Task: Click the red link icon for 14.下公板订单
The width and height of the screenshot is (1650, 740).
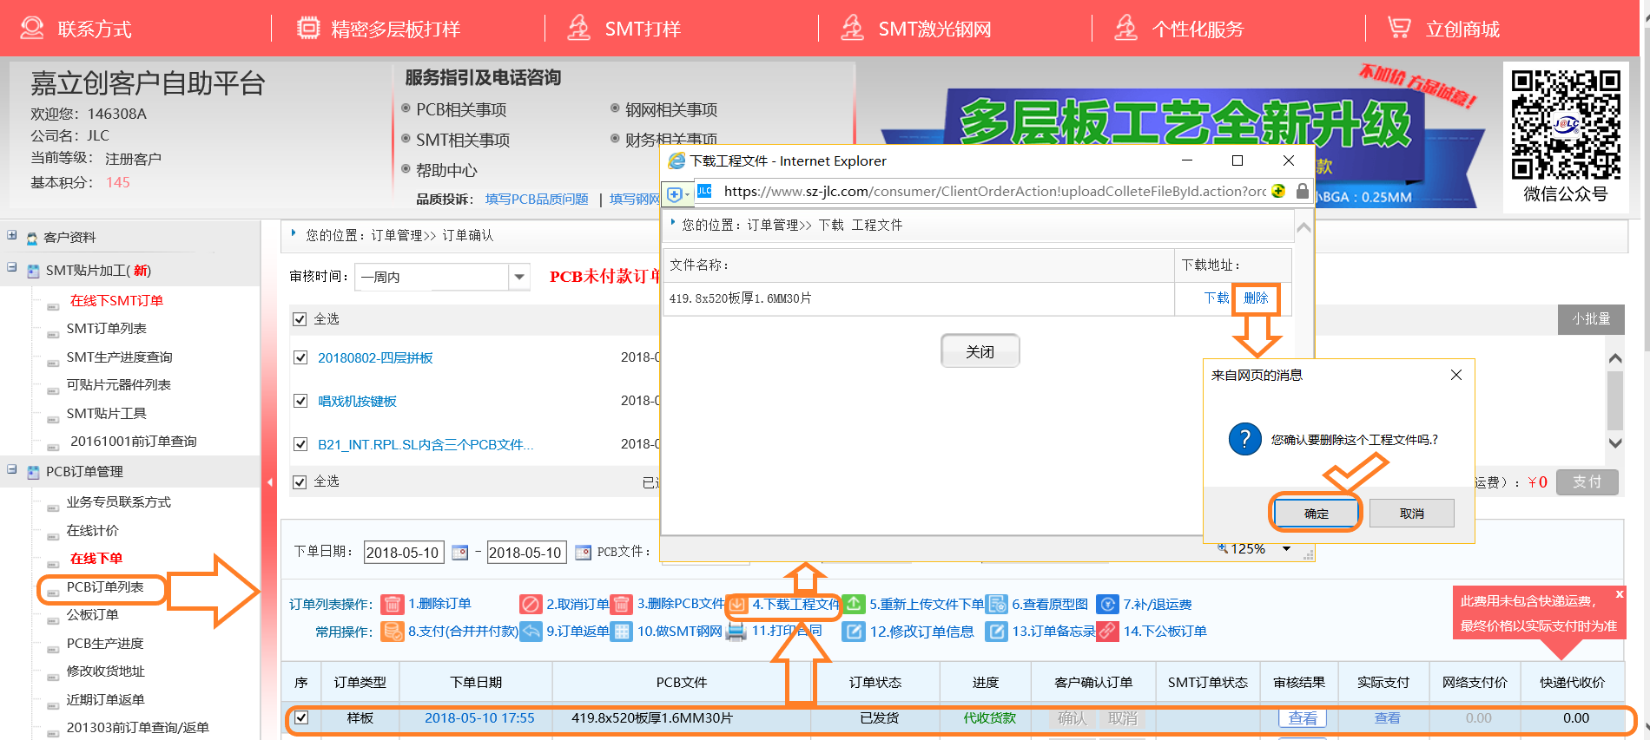Action: pos(1108,632)
